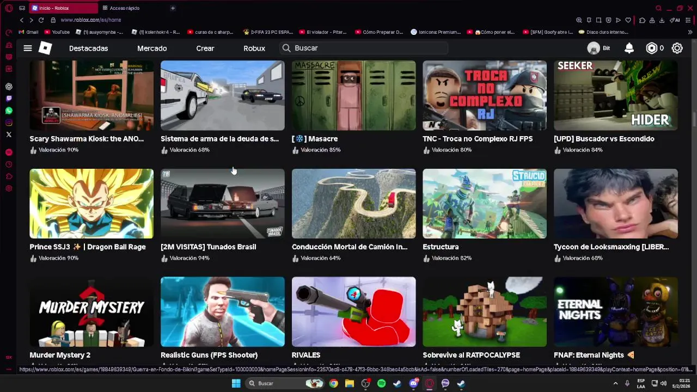Open the Windows Start menu
697x392 pixels.
pyautogui.click(x=236, y=383)
